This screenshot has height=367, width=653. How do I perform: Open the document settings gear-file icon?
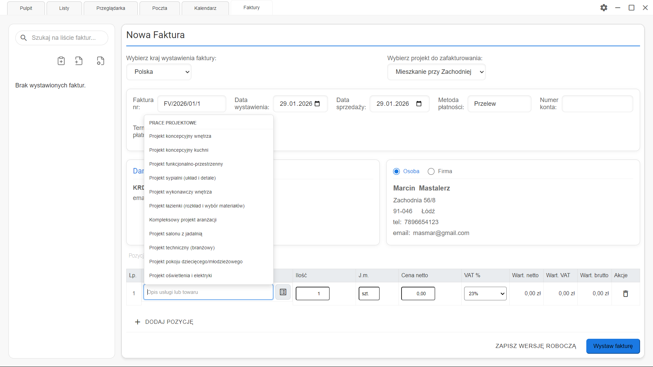(100, 61)
